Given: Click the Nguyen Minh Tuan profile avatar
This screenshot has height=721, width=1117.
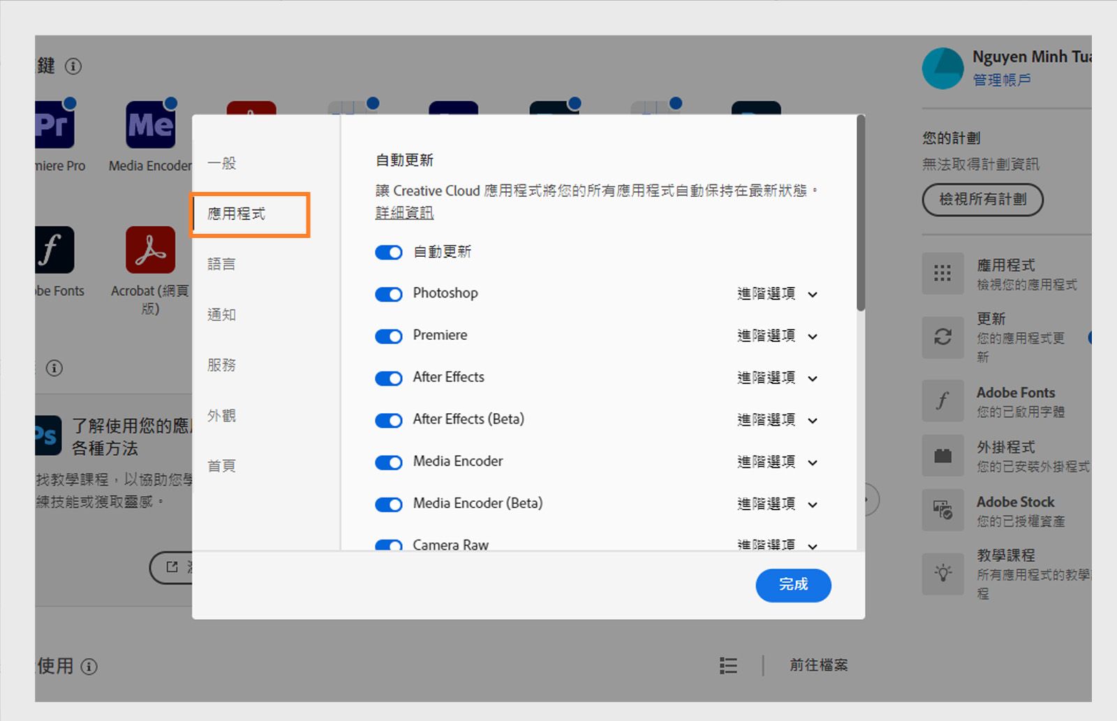Looking at the screenshot, I should pyautogui.click(x=942, y=68).
